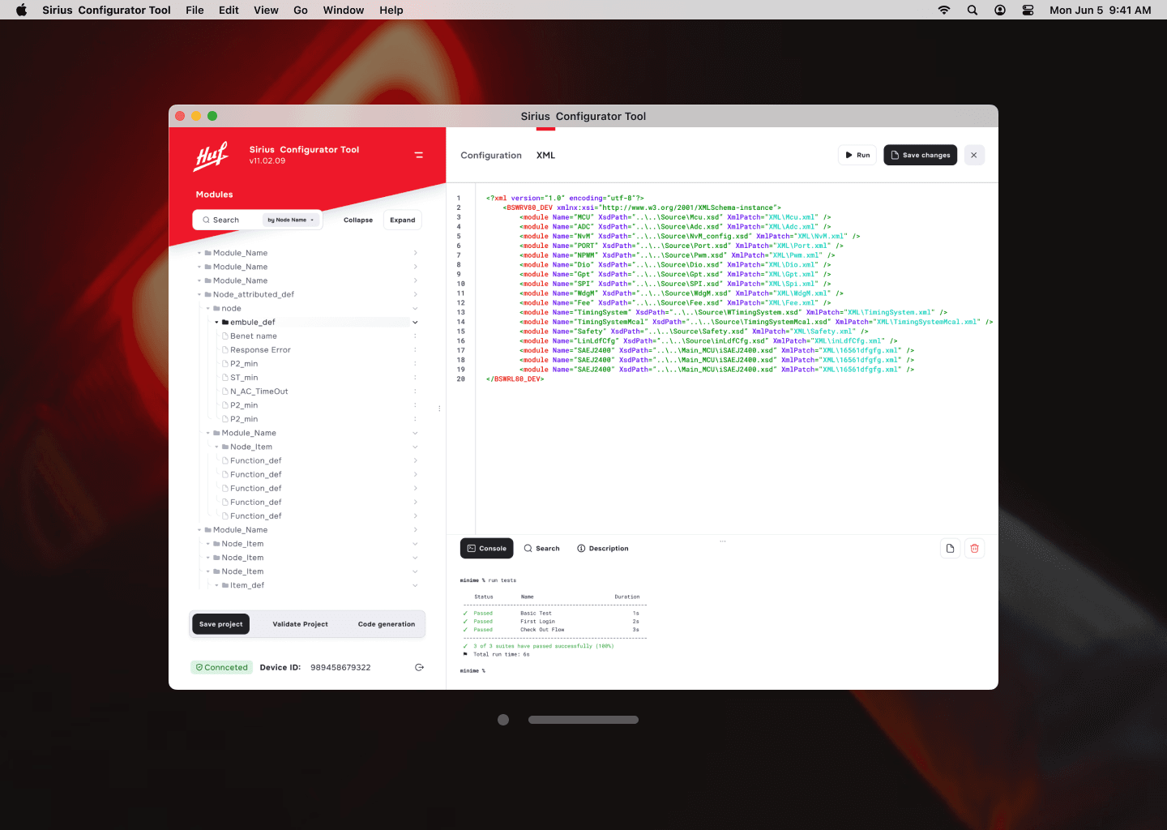Click the Huf logo
Viewport: 1167px width, 830px height.
point(212,156)
